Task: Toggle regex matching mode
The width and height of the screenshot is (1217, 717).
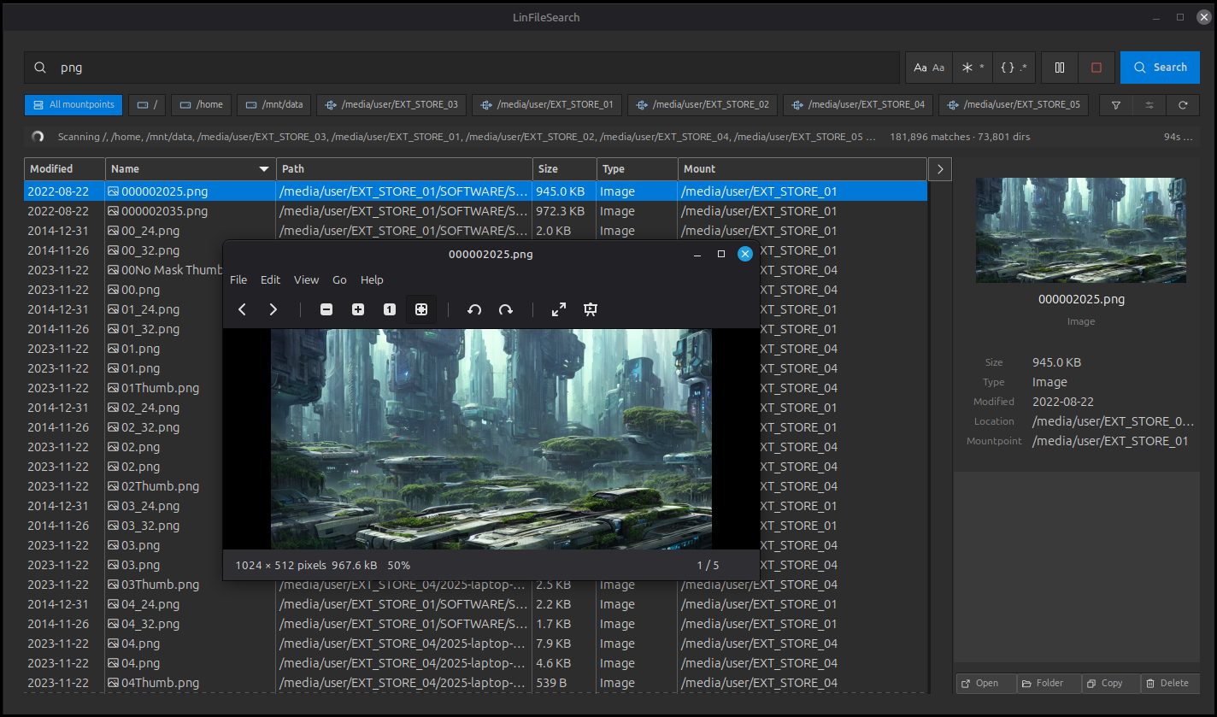Action: pyautogui.click(x=1014, y=68)
